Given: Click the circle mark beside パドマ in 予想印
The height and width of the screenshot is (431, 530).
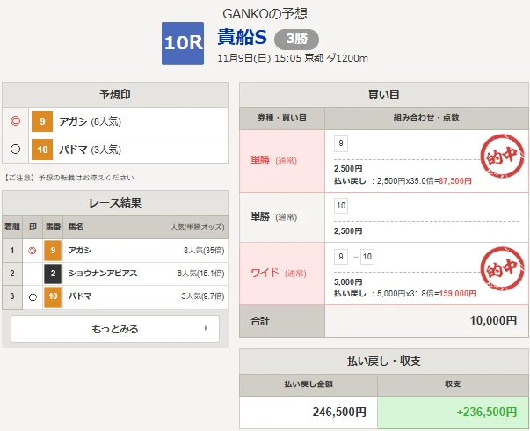Looking at the screenshot, I should 15,149.
